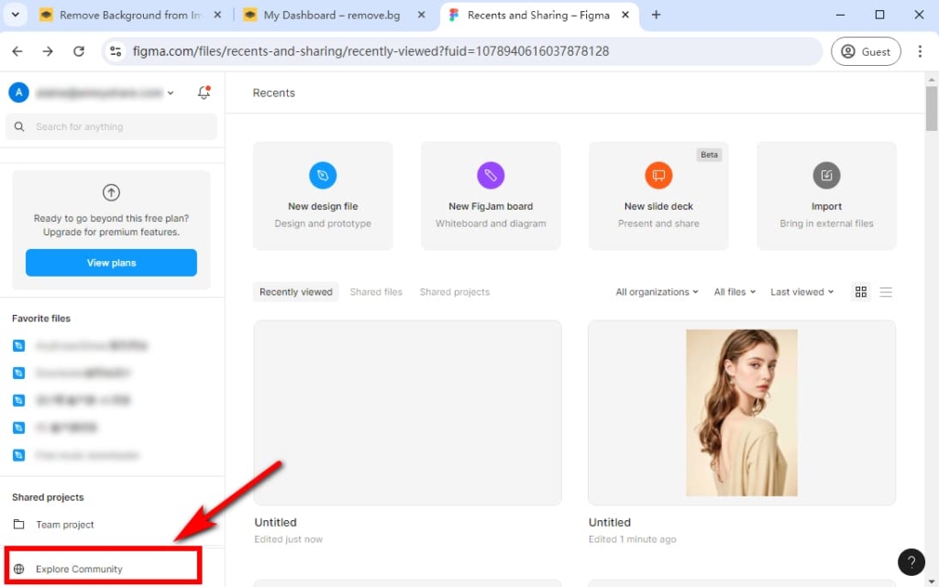
Task: Open the Last viewed sorting dropdown
Action: pyautogui.click(x=801, y=291)
